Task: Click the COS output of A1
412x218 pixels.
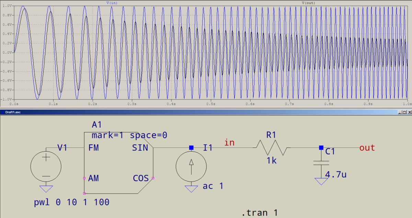Action: coord(141,178)
